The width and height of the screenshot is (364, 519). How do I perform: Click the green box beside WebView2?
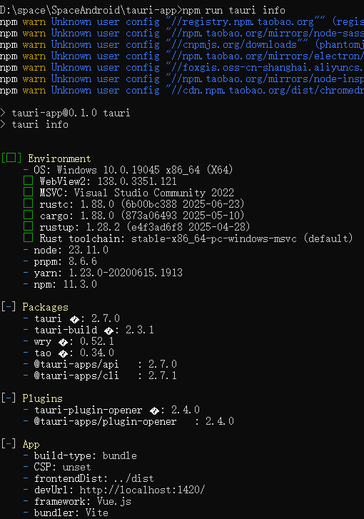tap(28, 181)
